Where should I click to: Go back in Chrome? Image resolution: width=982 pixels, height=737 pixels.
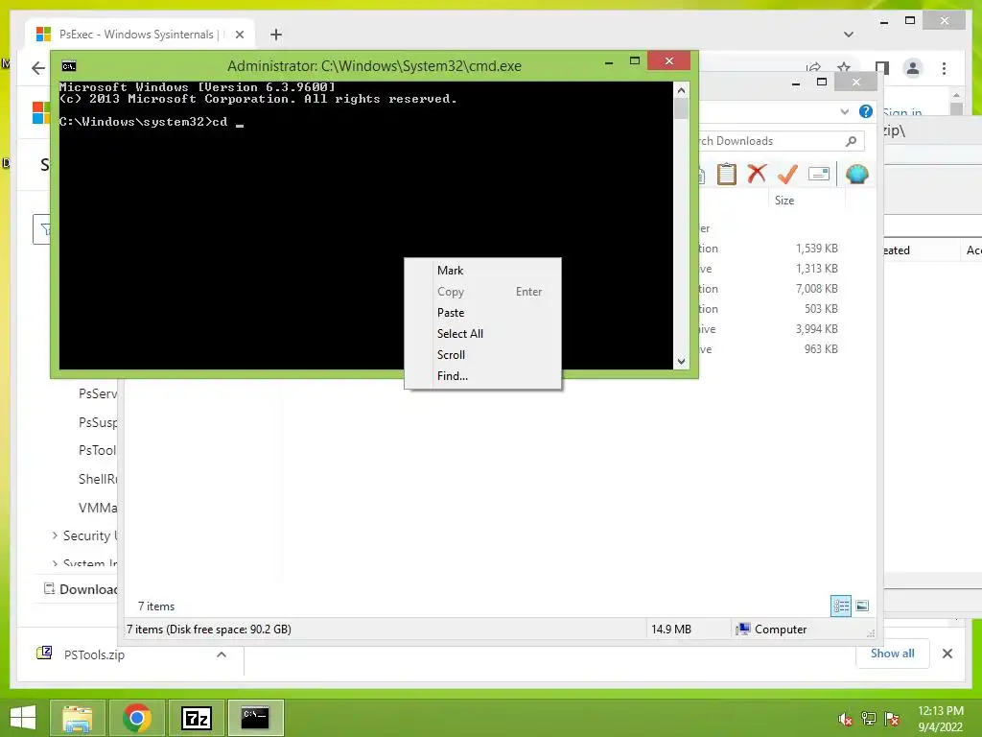[38, 68]
